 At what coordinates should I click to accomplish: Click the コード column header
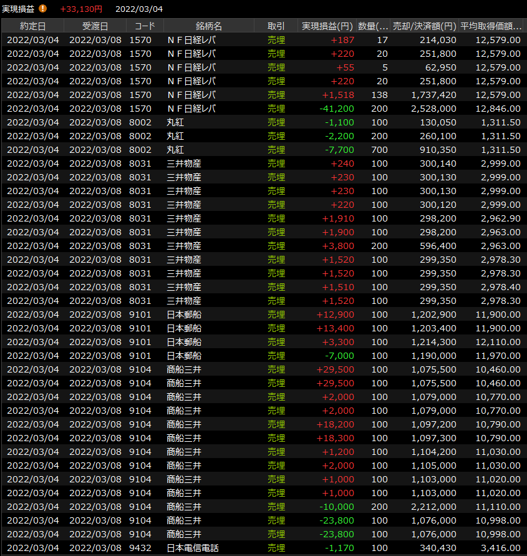tap(145, 26)
